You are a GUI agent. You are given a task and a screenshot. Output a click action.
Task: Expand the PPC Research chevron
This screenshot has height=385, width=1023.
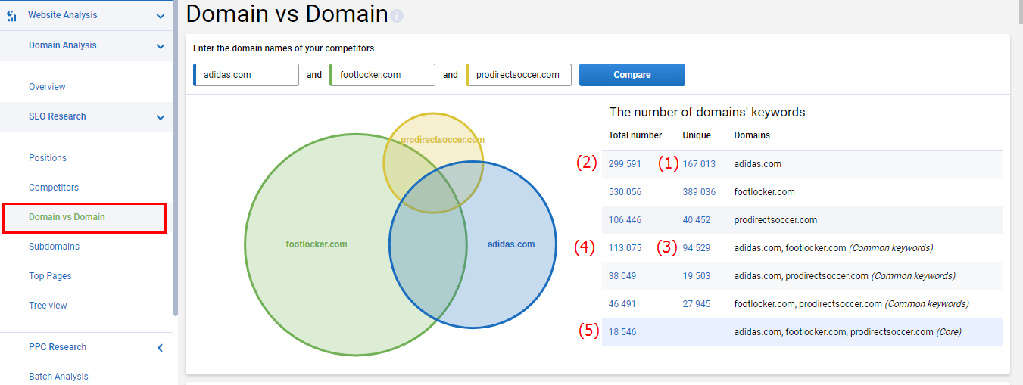click(x=161, y=348)
